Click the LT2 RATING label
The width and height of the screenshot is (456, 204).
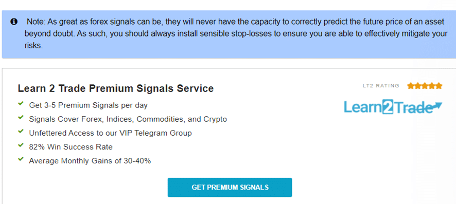click(381, 86)
